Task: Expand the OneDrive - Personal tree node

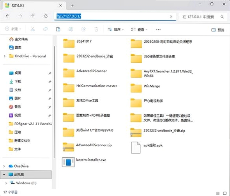Action: [x=5, y=56]
